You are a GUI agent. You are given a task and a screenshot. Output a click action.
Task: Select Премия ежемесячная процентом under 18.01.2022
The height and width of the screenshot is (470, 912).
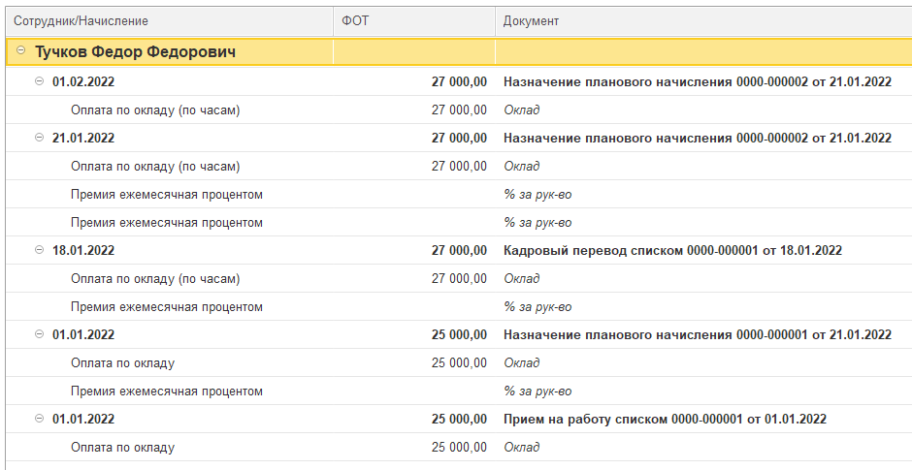167,306
